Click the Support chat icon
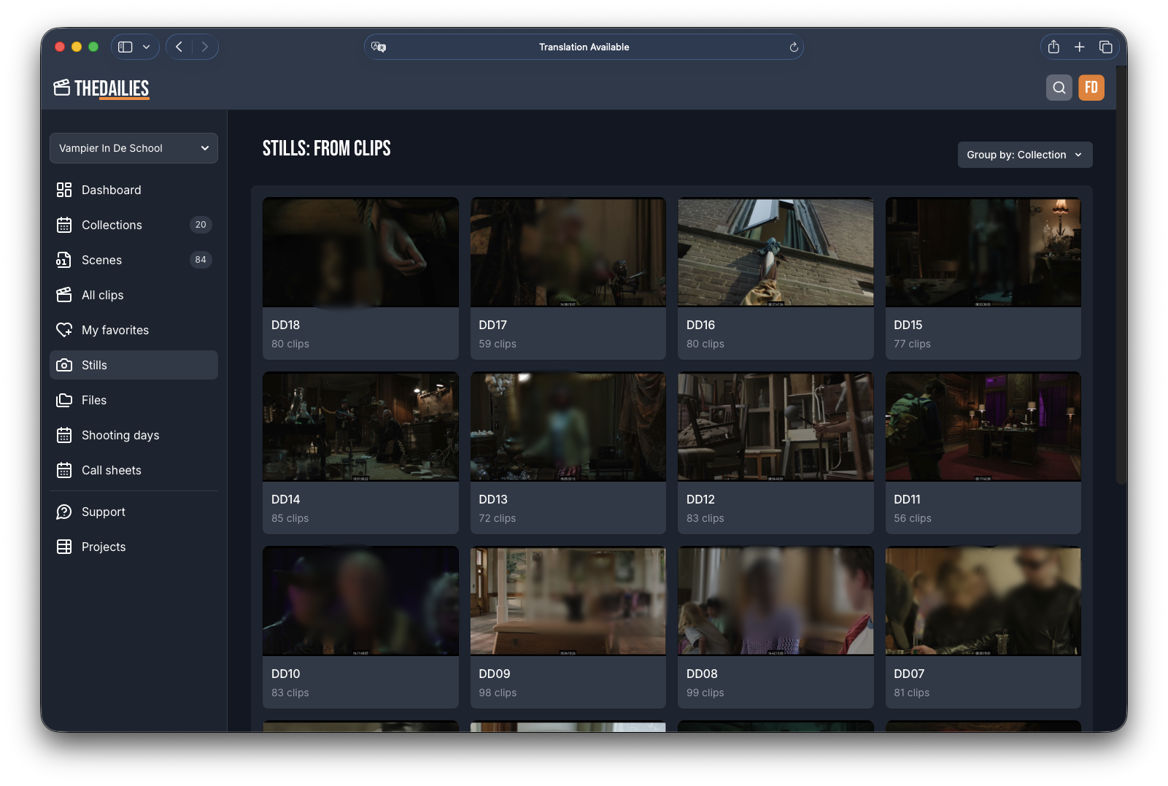1168x786 pixels. 64,512
